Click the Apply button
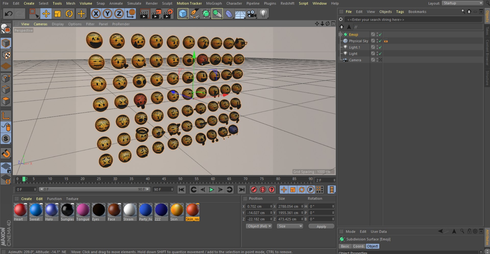 tap(321, 226)
